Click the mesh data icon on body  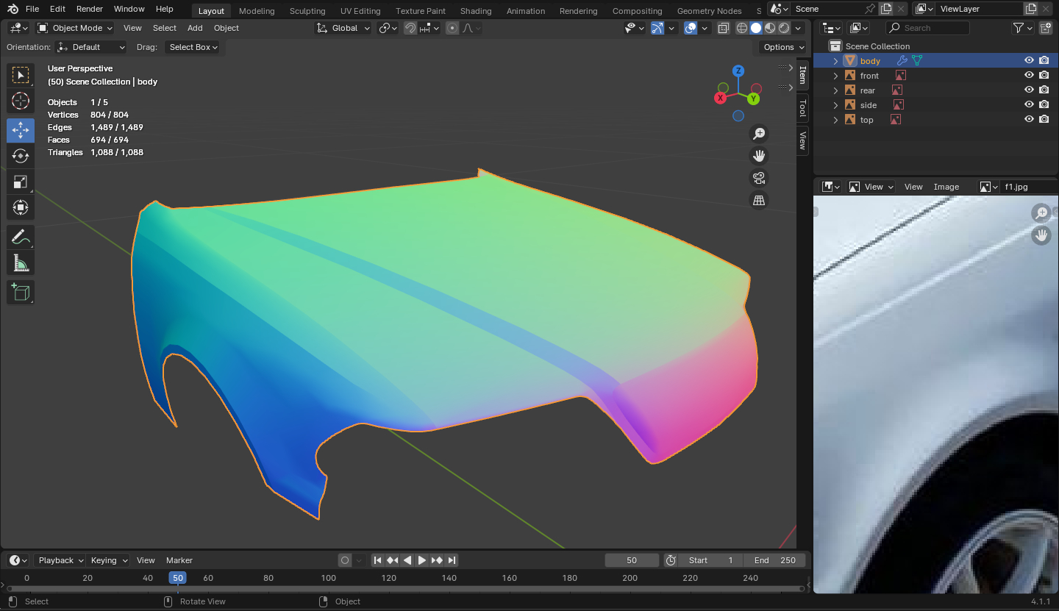point(917,61)
